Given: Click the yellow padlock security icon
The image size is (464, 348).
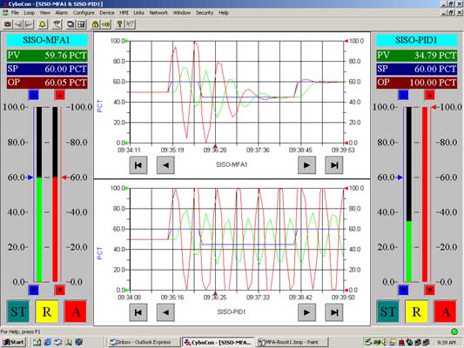Looking at the screenshot, I should 95,24.
